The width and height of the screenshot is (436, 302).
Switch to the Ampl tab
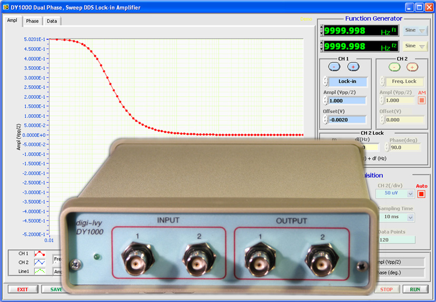coord(12,21)
